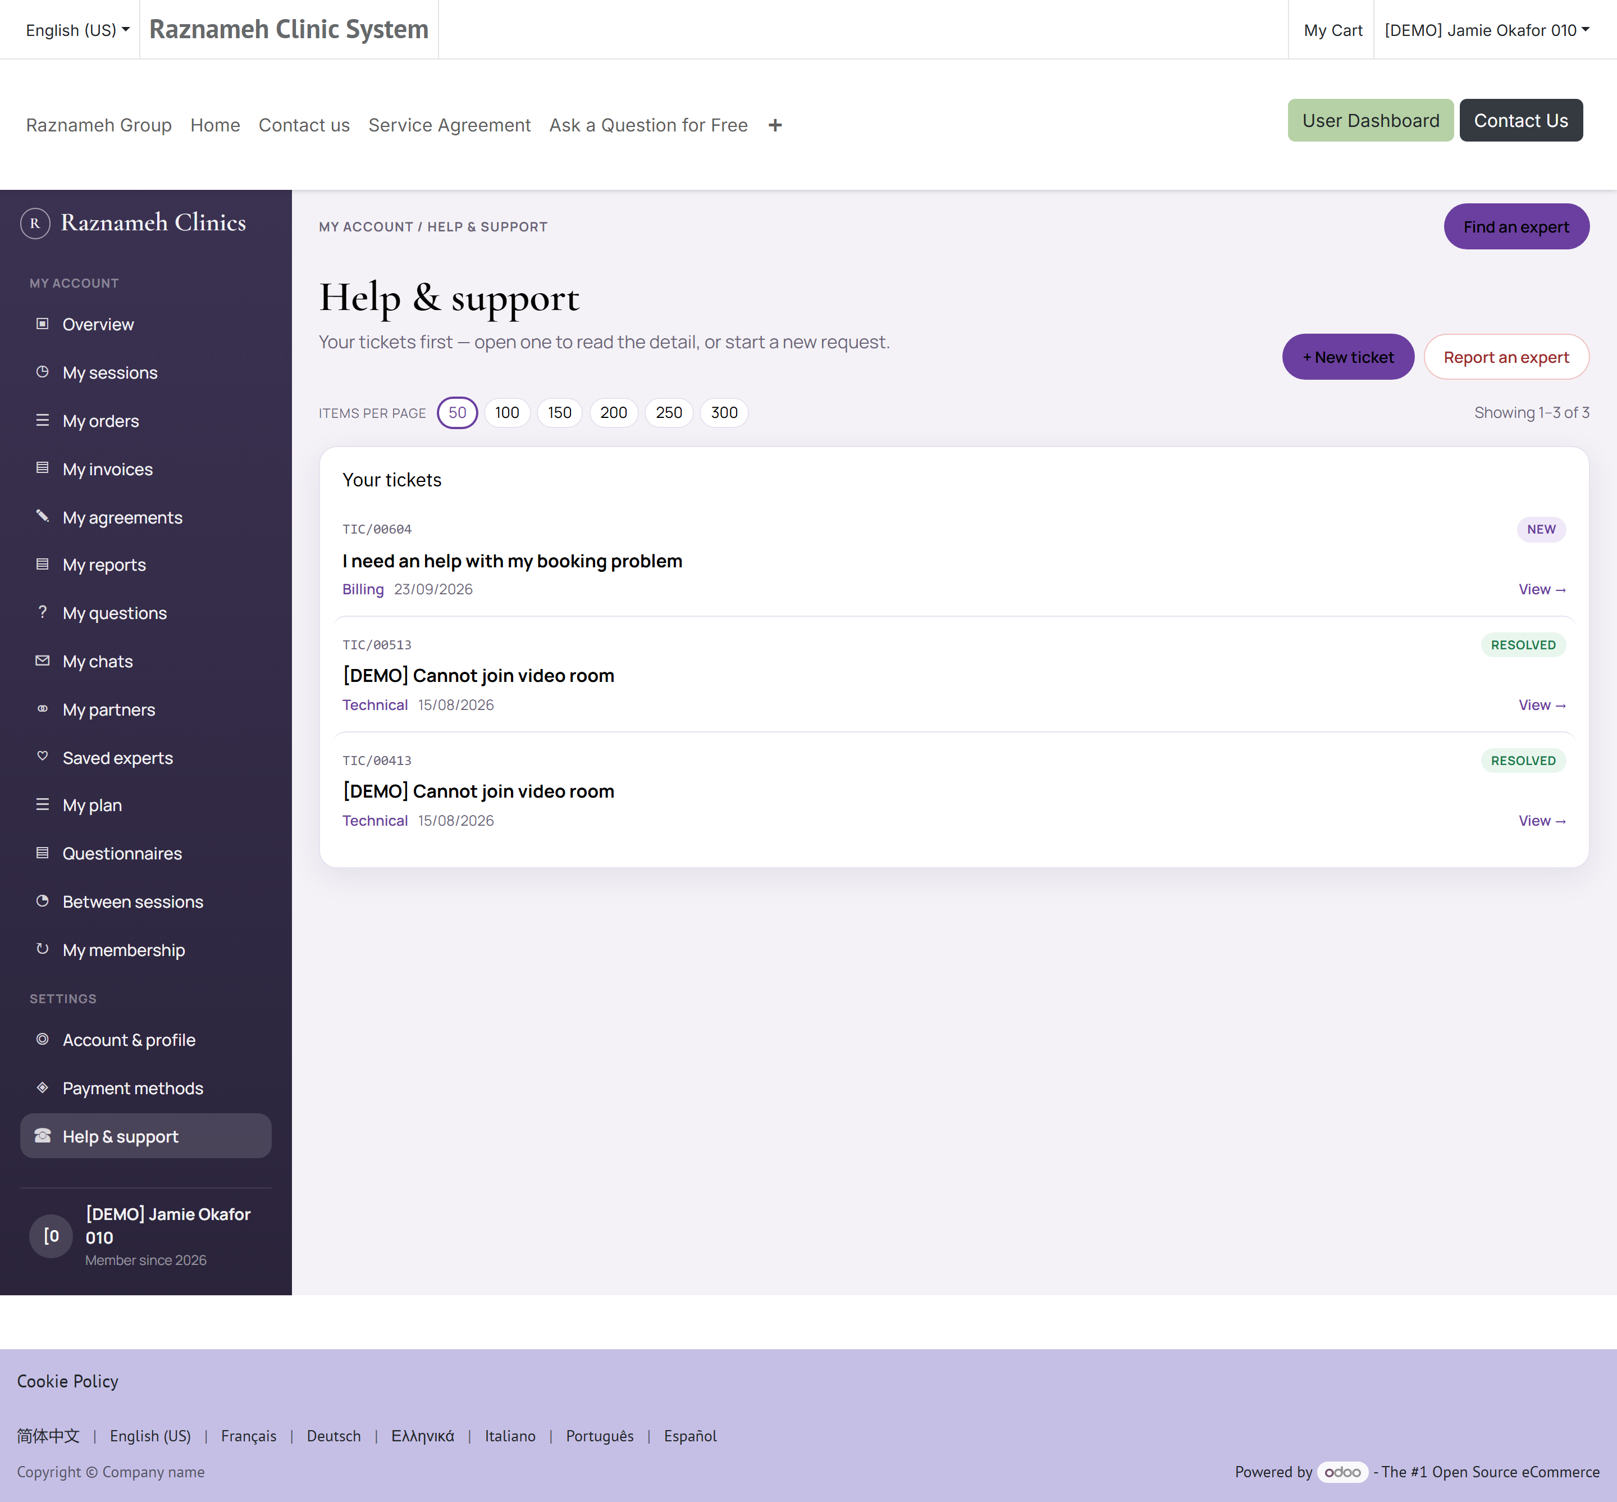Switch language to Français in footer
Image resolution: width=1617 pixels, height=1502 pixels.
tap(249, 1435)
